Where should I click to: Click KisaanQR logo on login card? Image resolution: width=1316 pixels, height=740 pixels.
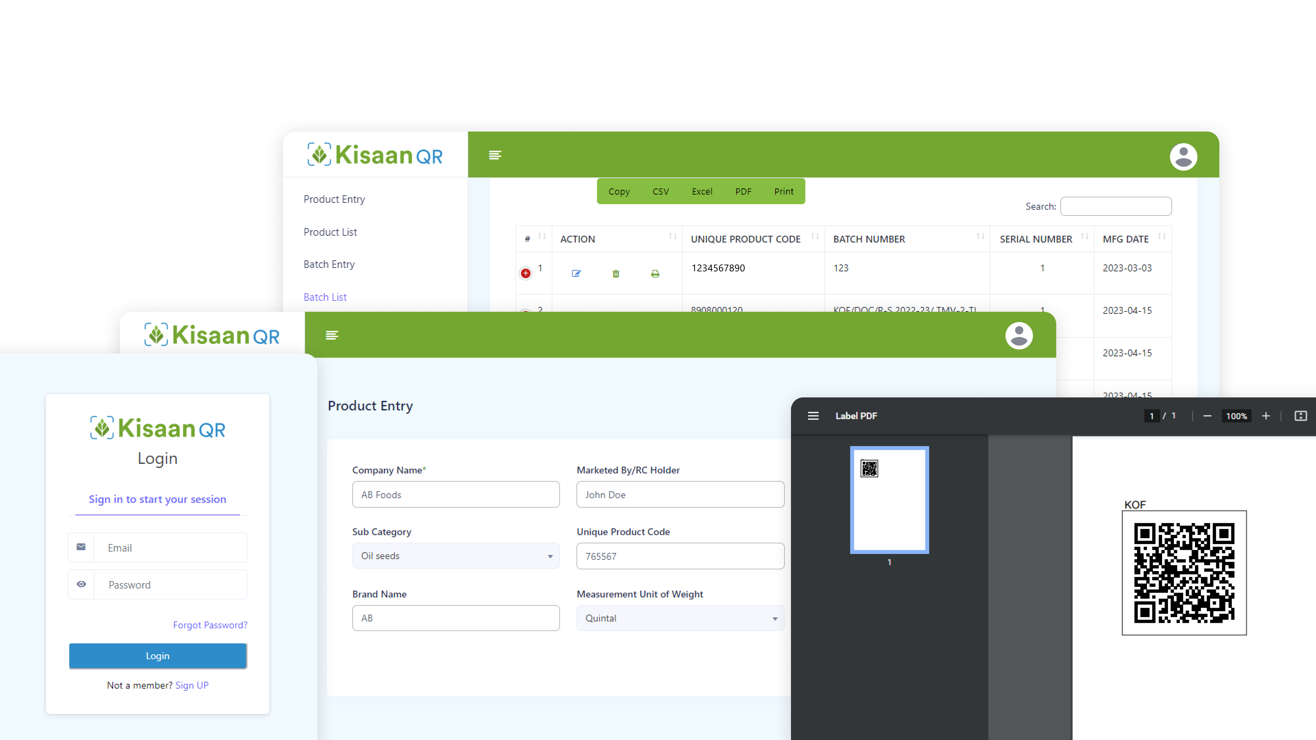click(157, 428)
